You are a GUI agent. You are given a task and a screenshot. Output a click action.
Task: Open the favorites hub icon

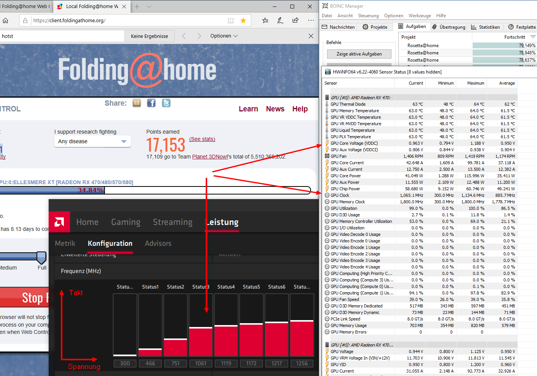(x=265, y=20)
